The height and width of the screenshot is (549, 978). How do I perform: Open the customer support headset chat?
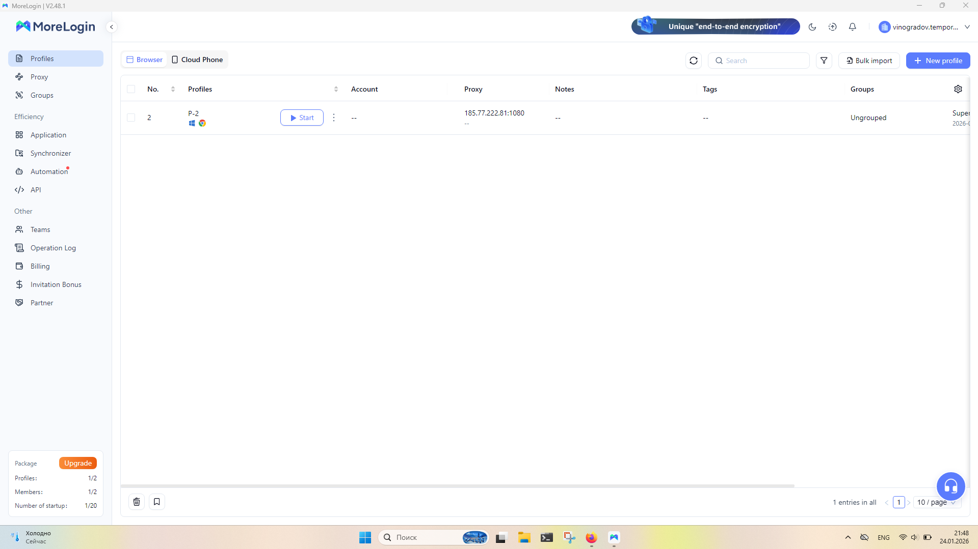950,486
